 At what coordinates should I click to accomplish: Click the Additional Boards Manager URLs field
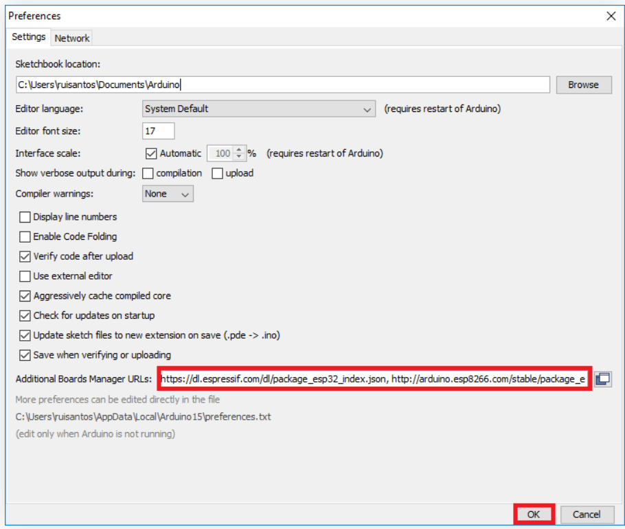pos(374,379)
